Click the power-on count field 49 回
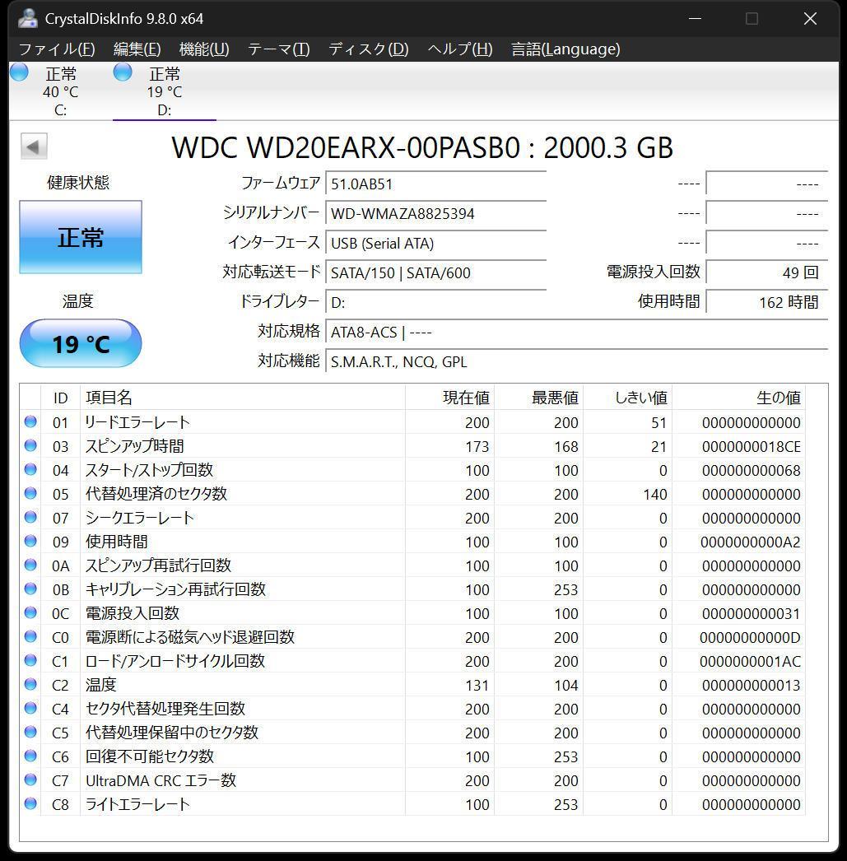 click(x=767, y=272)
